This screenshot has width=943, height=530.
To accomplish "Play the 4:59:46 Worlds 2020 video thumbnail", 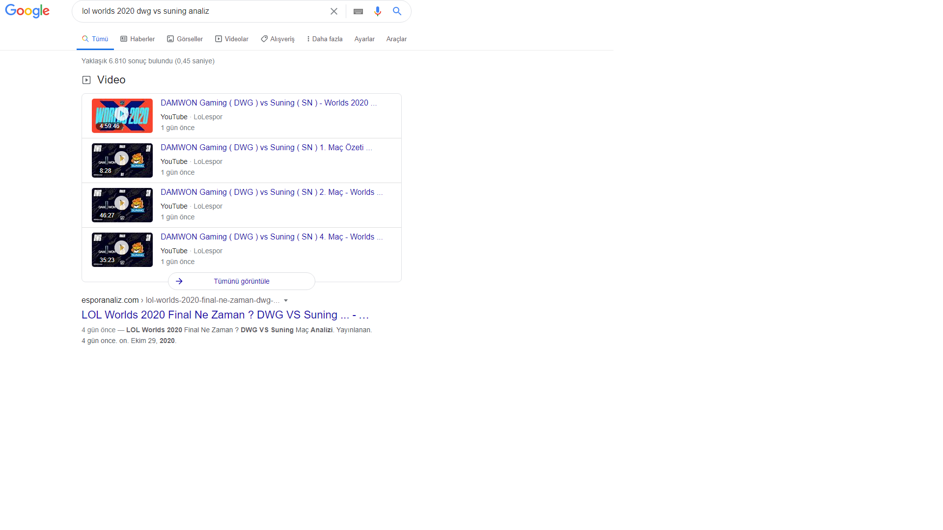I will 122,115.
